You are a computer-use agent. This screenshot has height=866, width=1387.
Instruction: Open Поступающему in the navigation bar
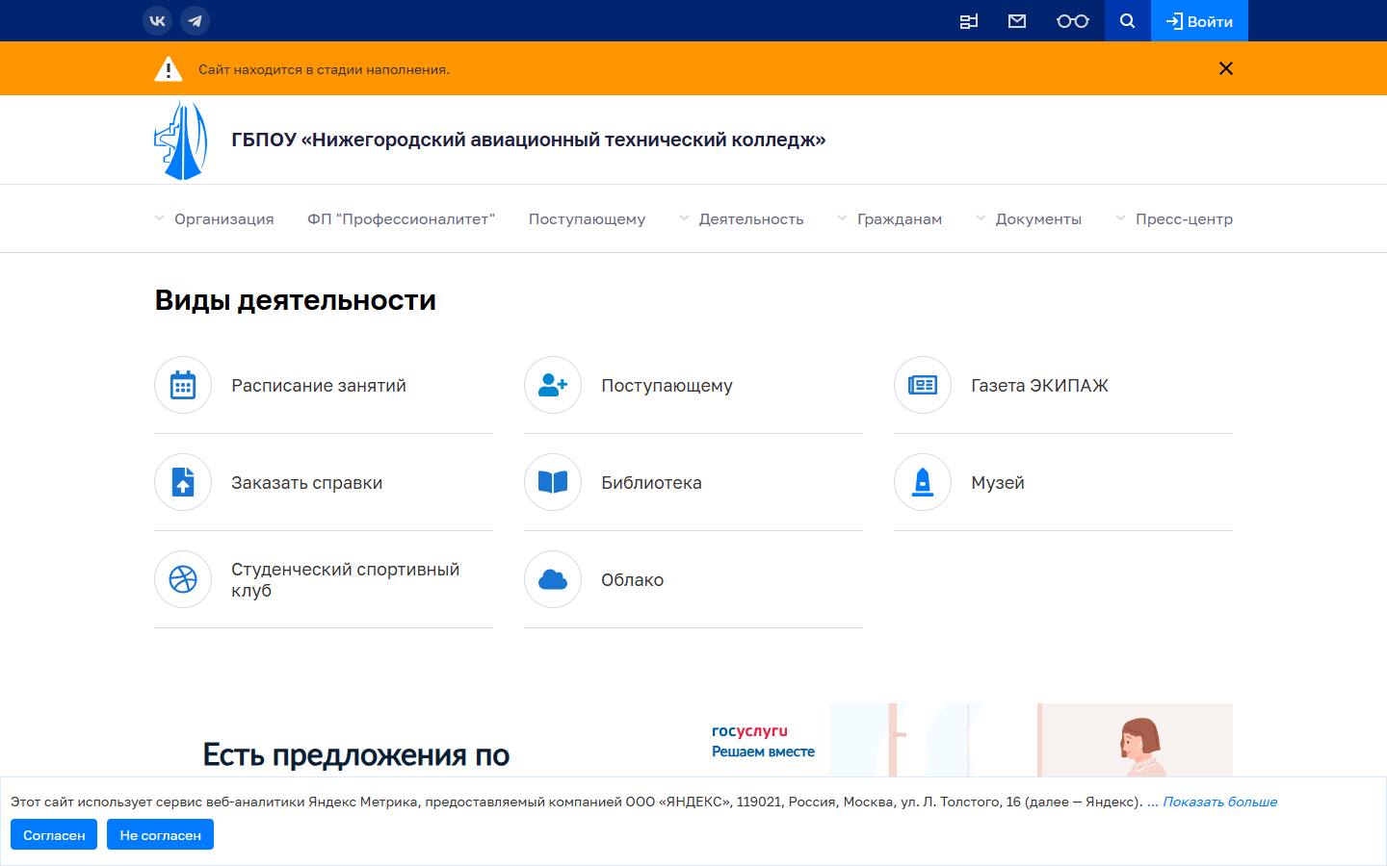click(587, 218)
